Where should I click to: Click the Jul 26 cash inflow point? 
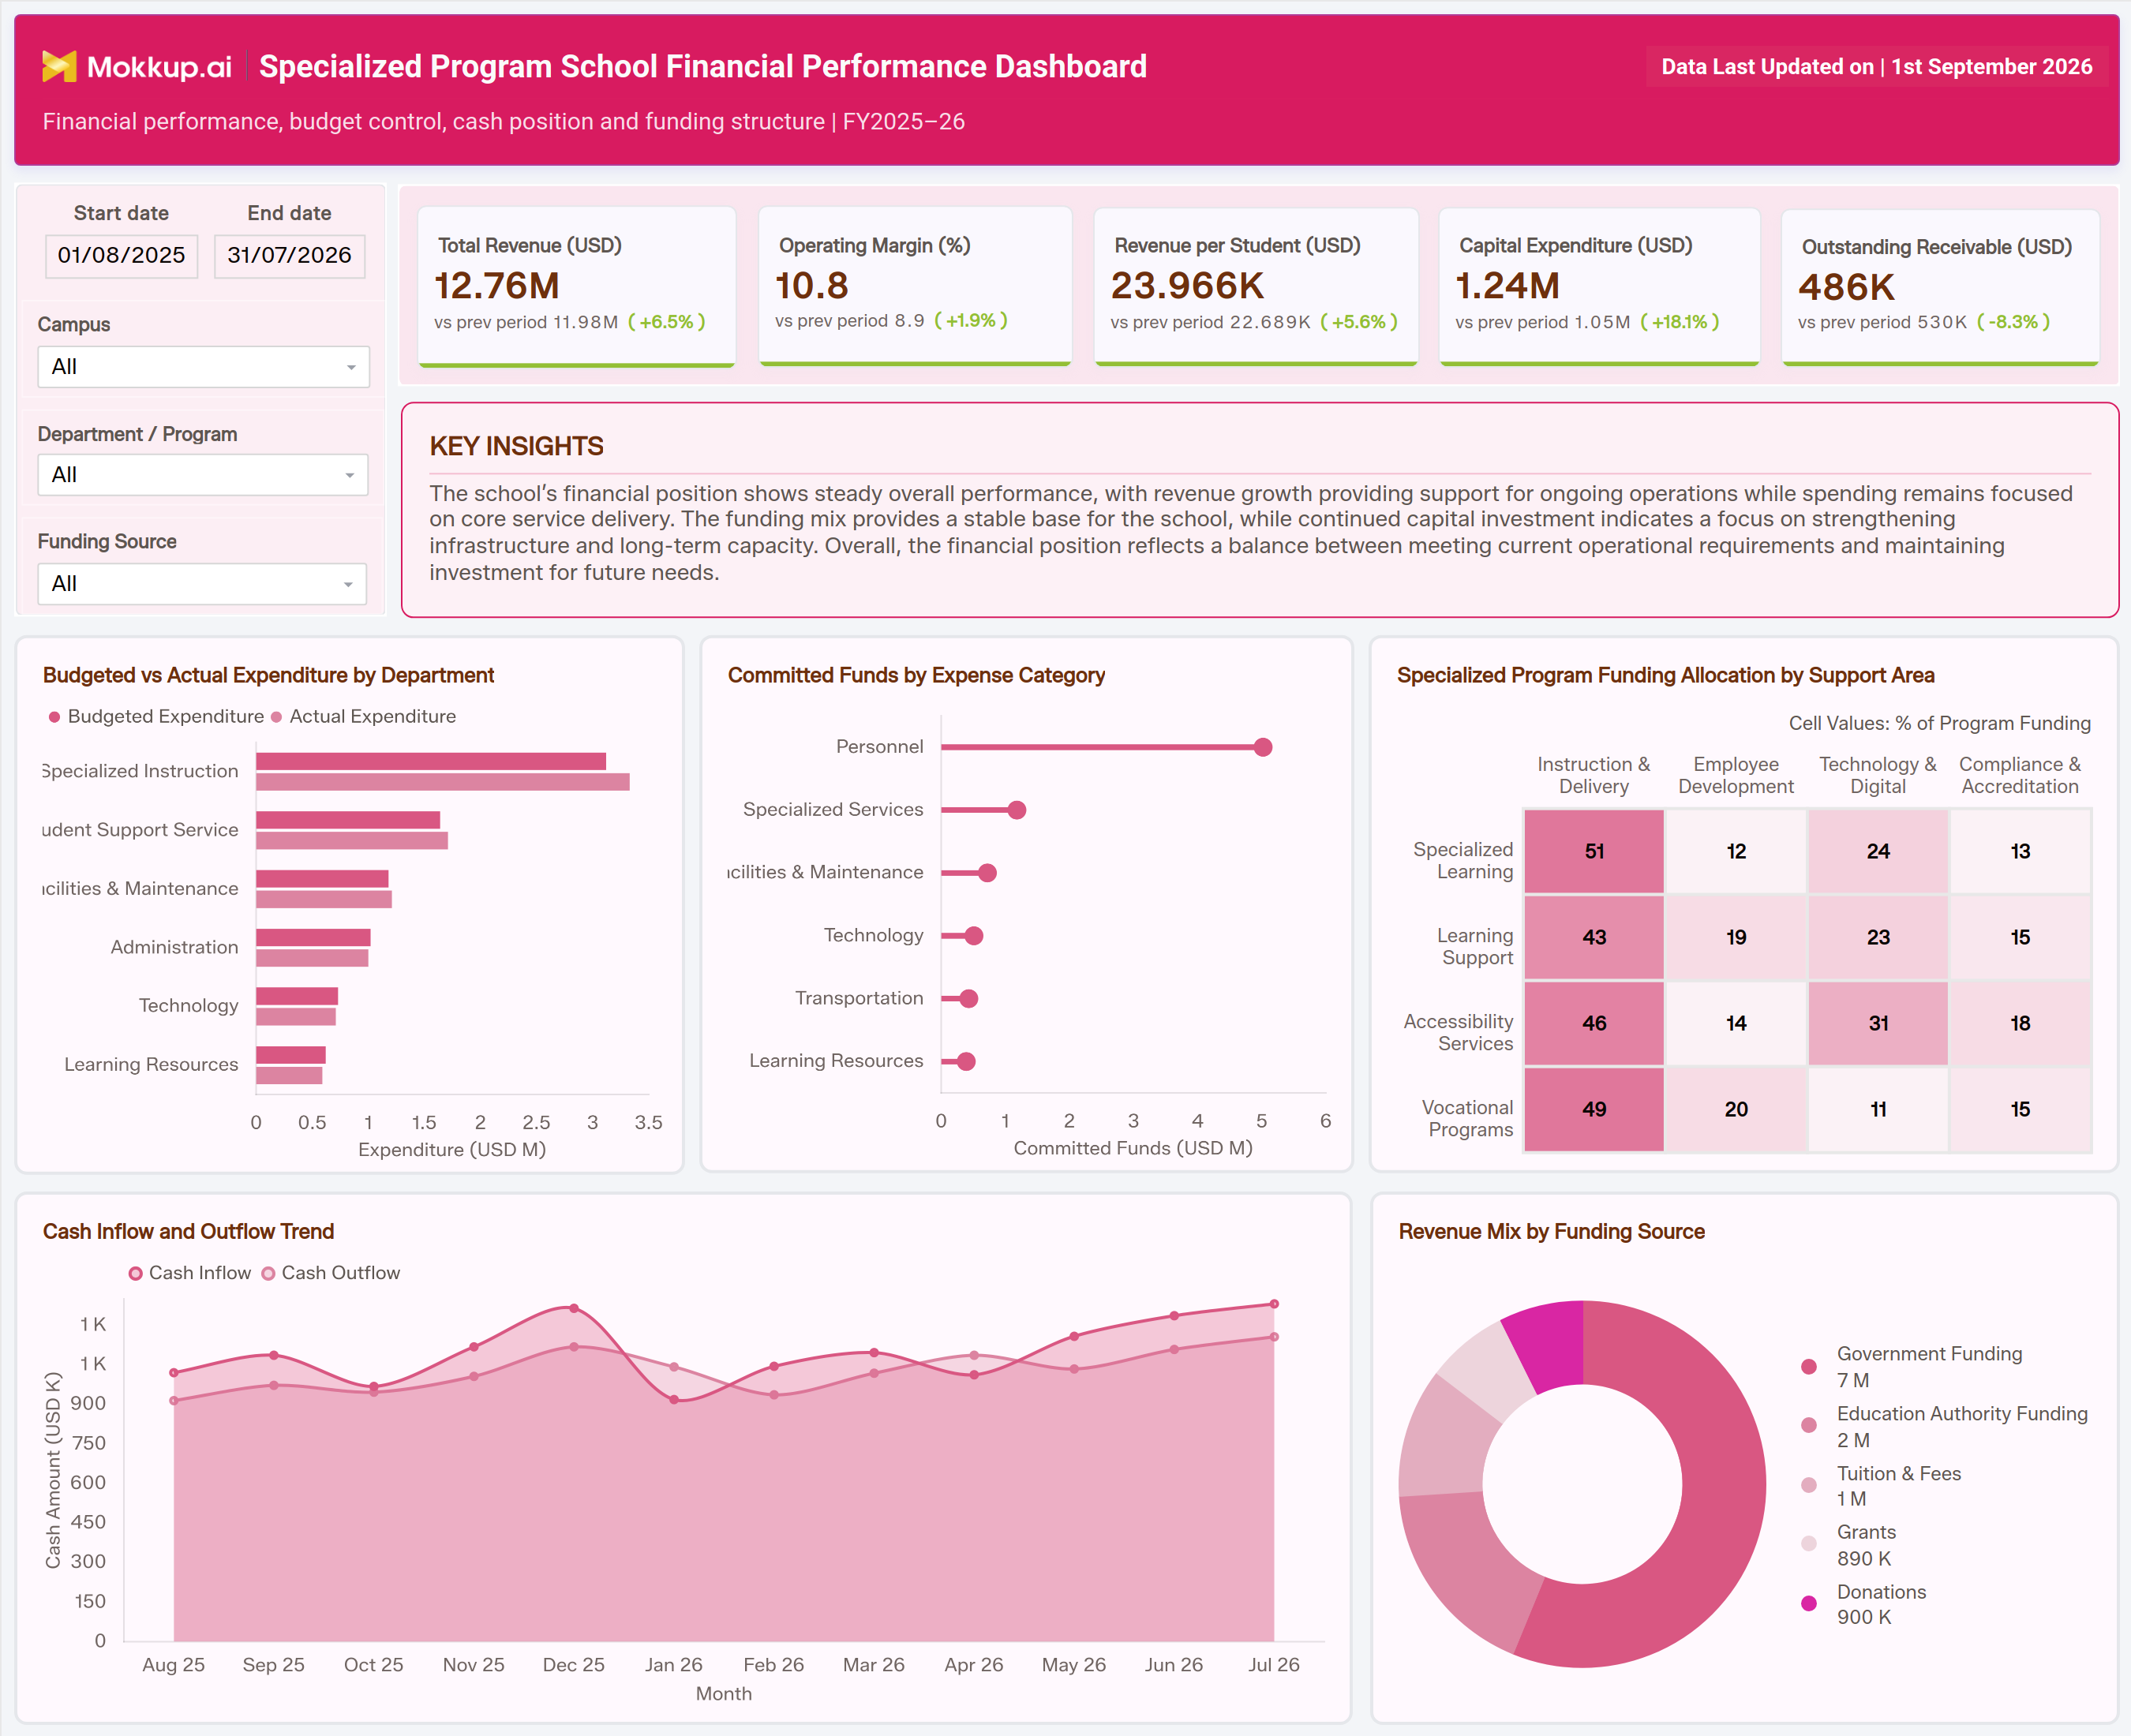click(x=1274, y=1304)
